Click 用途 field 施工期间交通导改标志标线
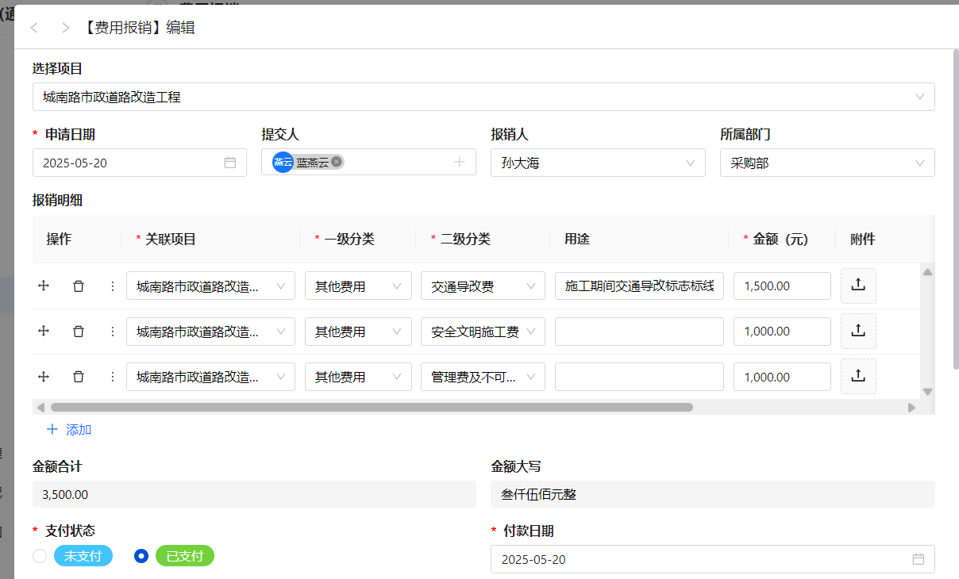 (x=639, y=286)
